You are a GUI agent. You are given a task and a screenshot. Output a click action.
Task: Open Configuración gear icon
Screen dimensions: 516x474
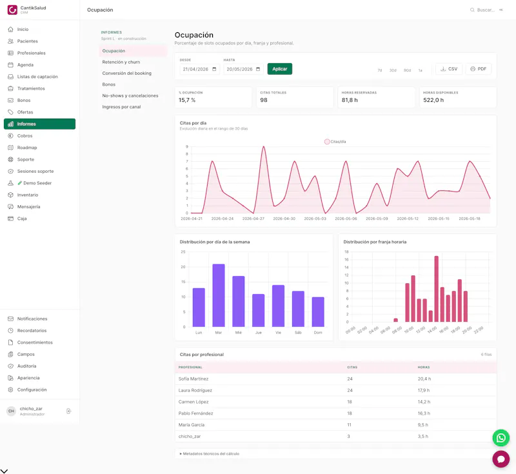pyautogui.click(x=10, y=390)
